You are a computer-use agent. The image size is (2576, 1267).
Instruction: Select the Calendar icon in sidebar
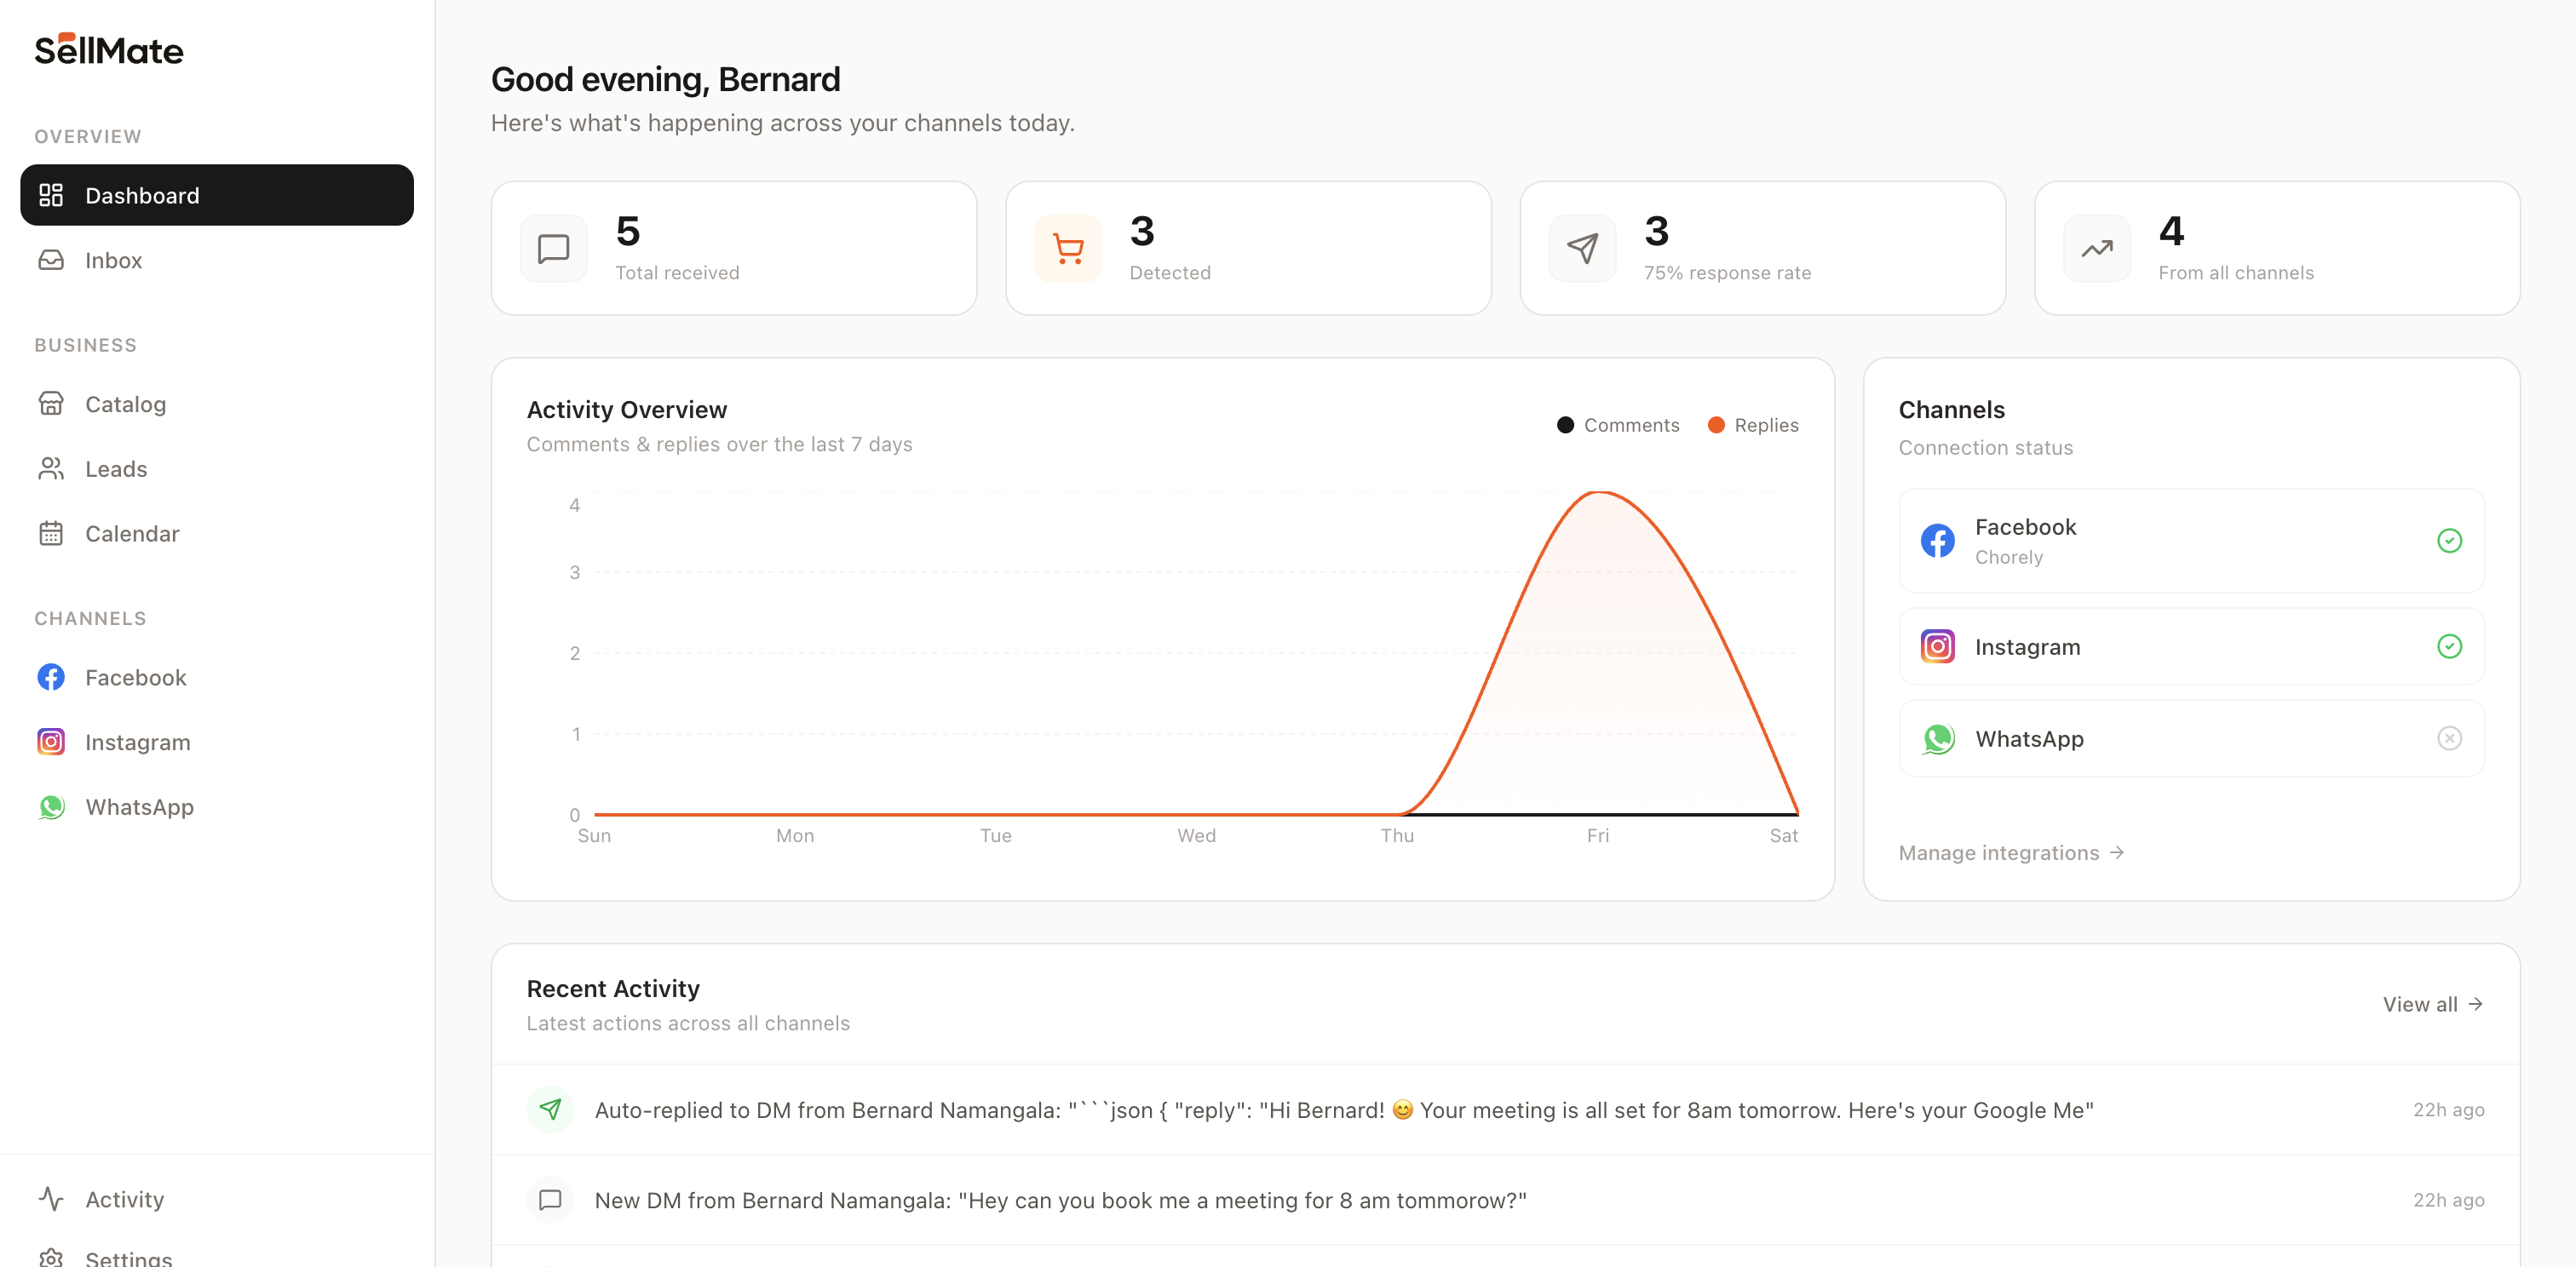point(51,532)
